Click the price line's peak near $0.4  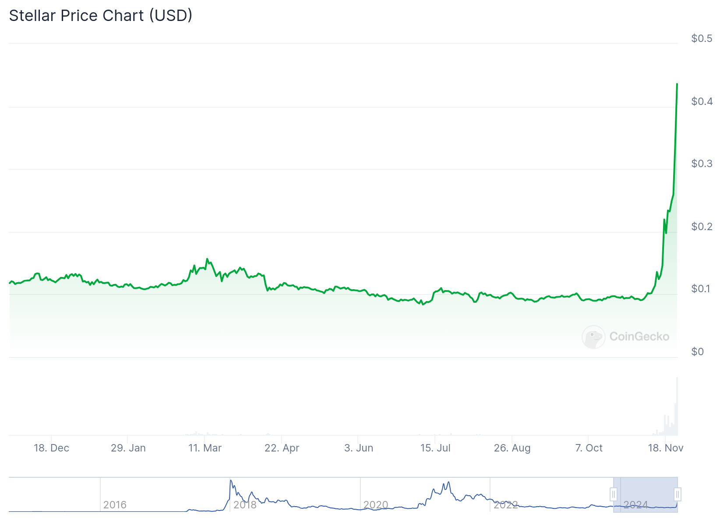(x=677, y=84)
